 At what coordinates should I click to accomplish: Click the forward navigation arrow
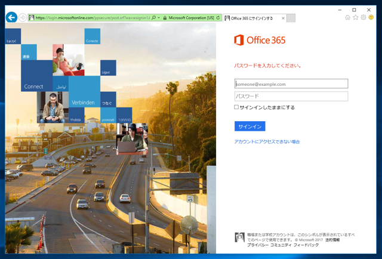click(x=23, y=18)
